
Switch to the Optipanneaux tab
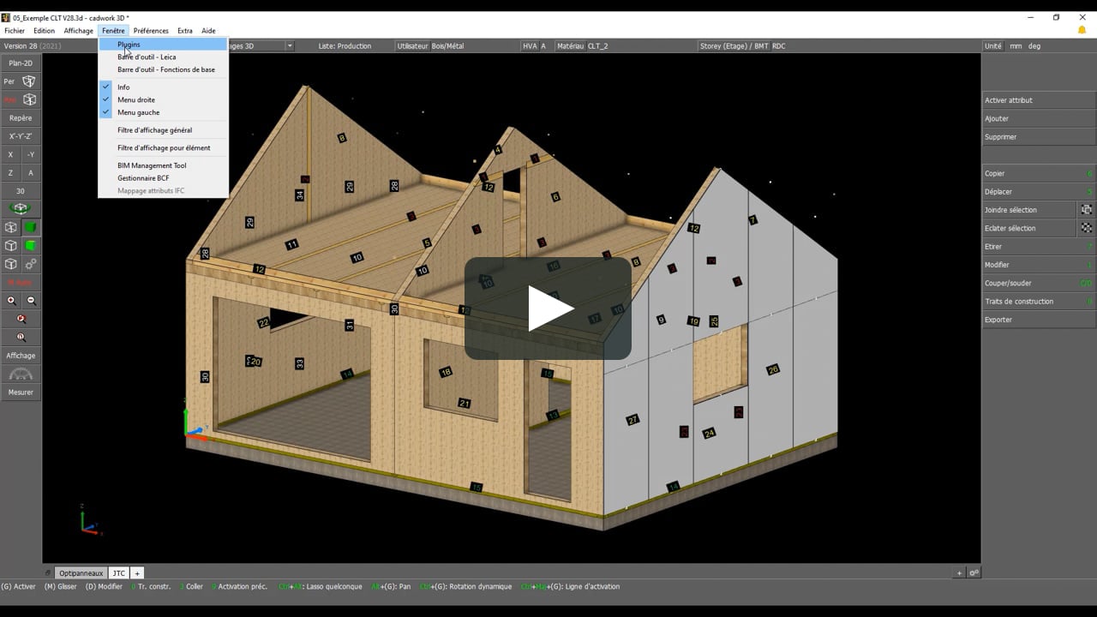pyautogui.click(x=81, y=573)
